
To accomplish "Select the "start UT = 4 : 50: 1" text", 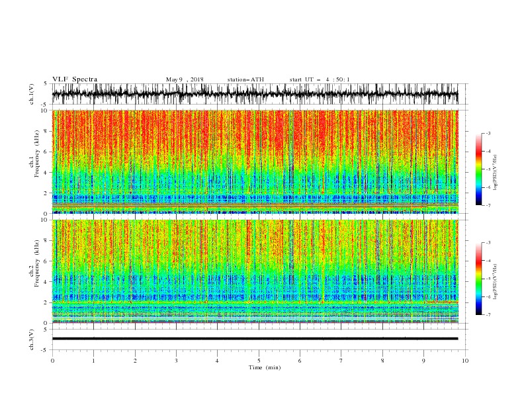I will click(x=320, y=79).
